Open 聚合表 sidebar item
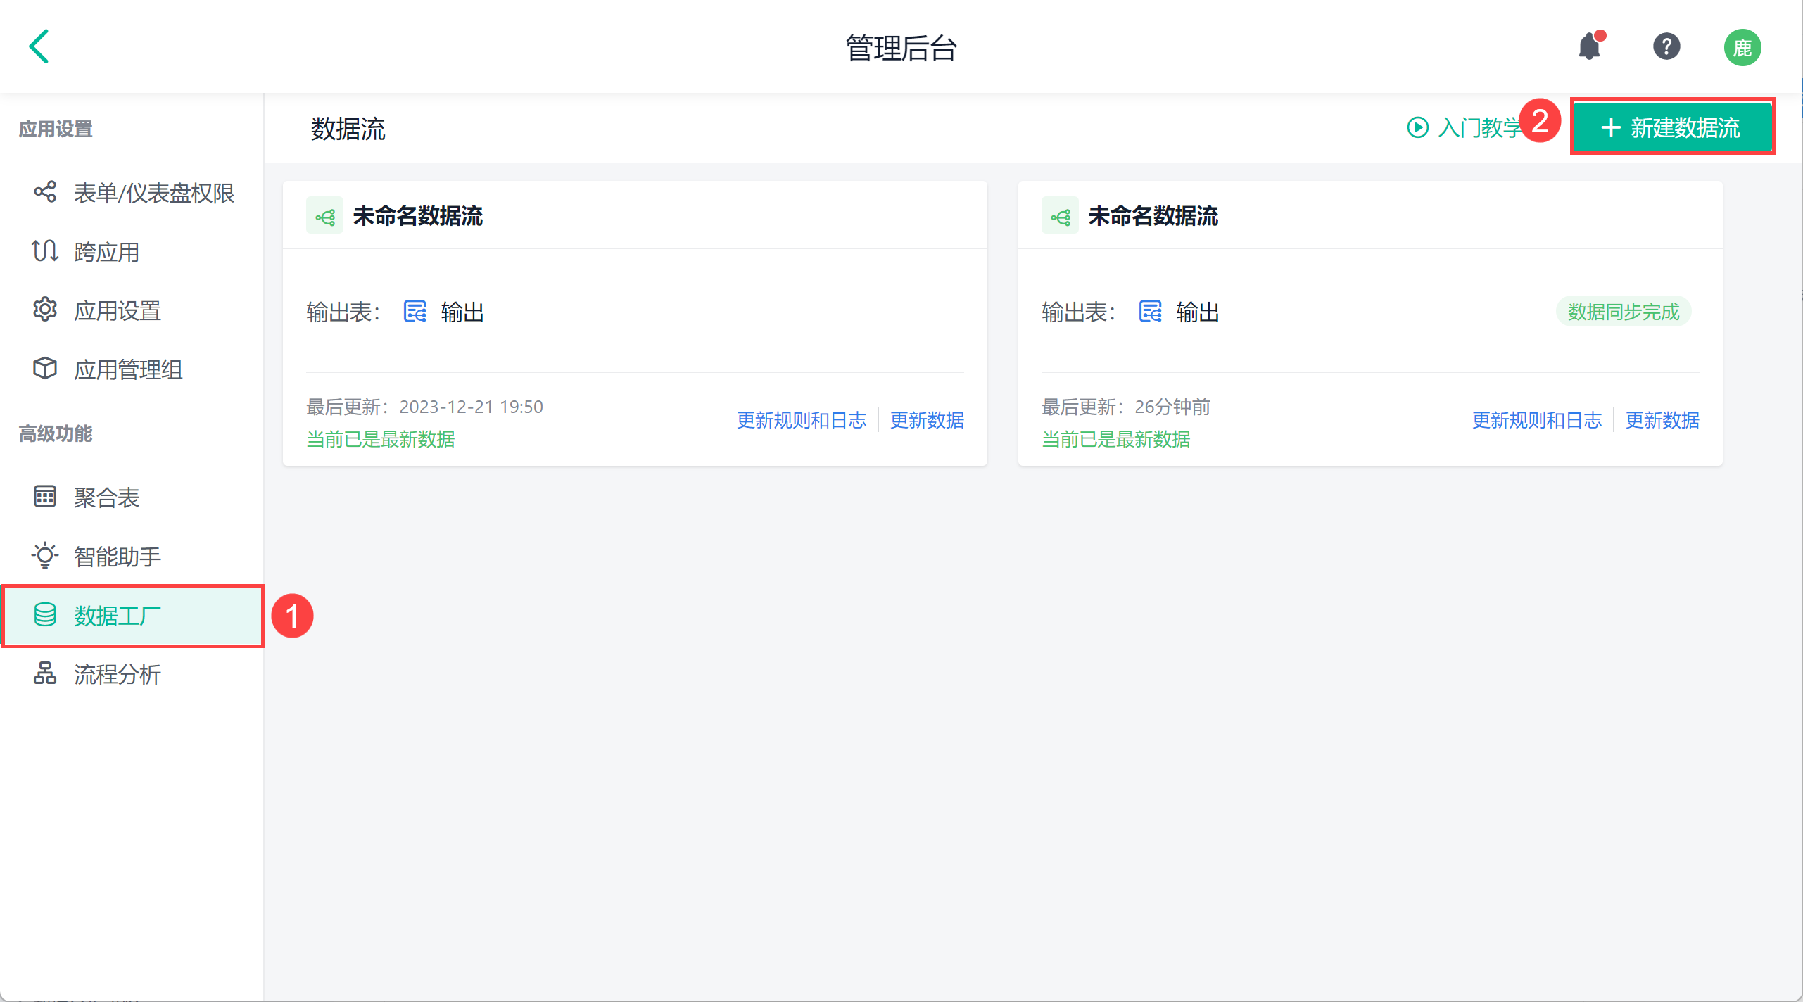This screenshot has height=1002, width=1803. point(106,497)
